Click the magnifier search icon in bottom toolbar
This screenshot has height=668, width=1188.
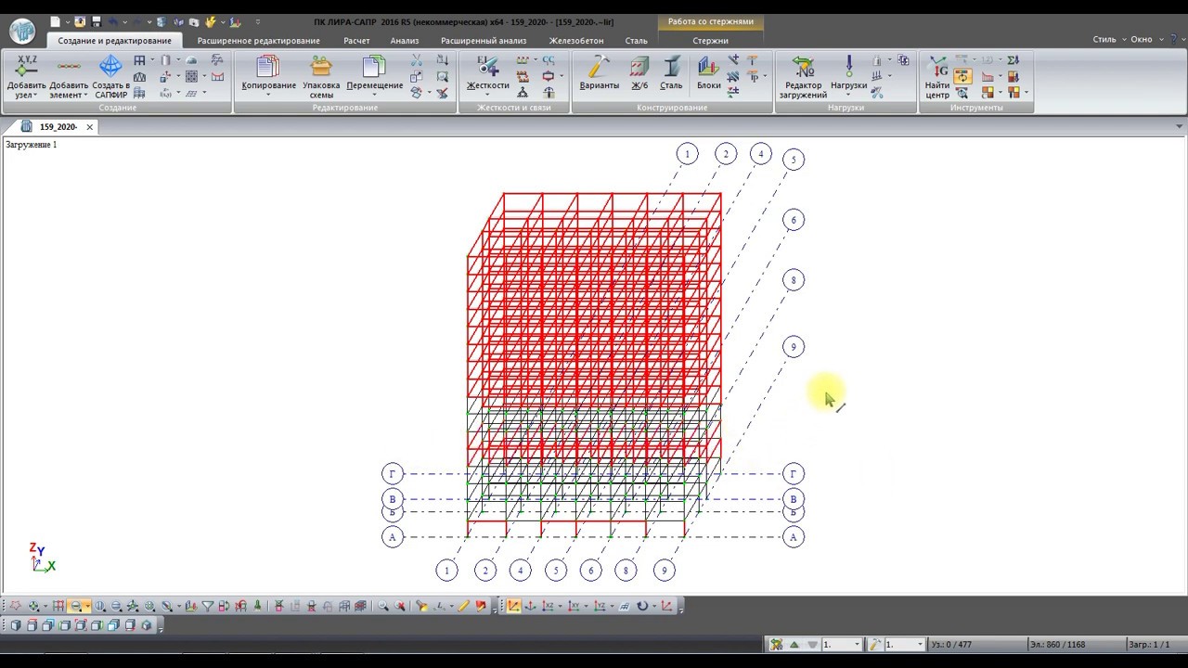click(x=382, y=606)
